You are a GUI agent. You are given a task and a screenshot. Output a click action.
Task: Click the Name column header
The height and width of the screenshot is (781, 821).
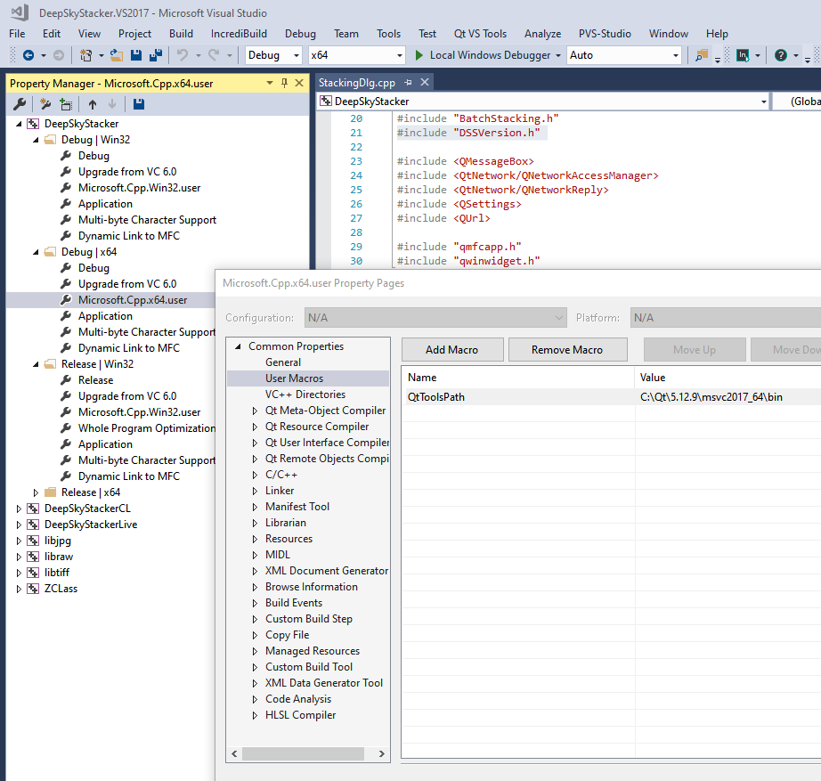pyautogui.click(x=518, y=378)
